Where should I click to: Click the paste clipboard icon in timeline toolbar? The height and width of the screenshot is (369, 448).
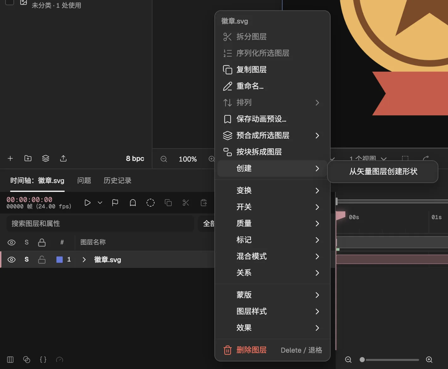coord(204,203)
